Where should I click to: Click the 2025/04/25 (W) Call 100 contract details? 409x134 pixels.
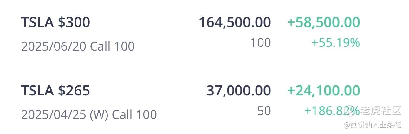point(89,114)
